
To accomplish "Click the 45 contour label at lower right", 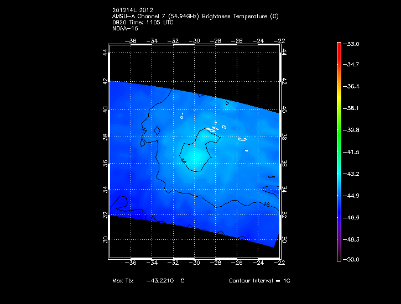I will click(266, 205).
